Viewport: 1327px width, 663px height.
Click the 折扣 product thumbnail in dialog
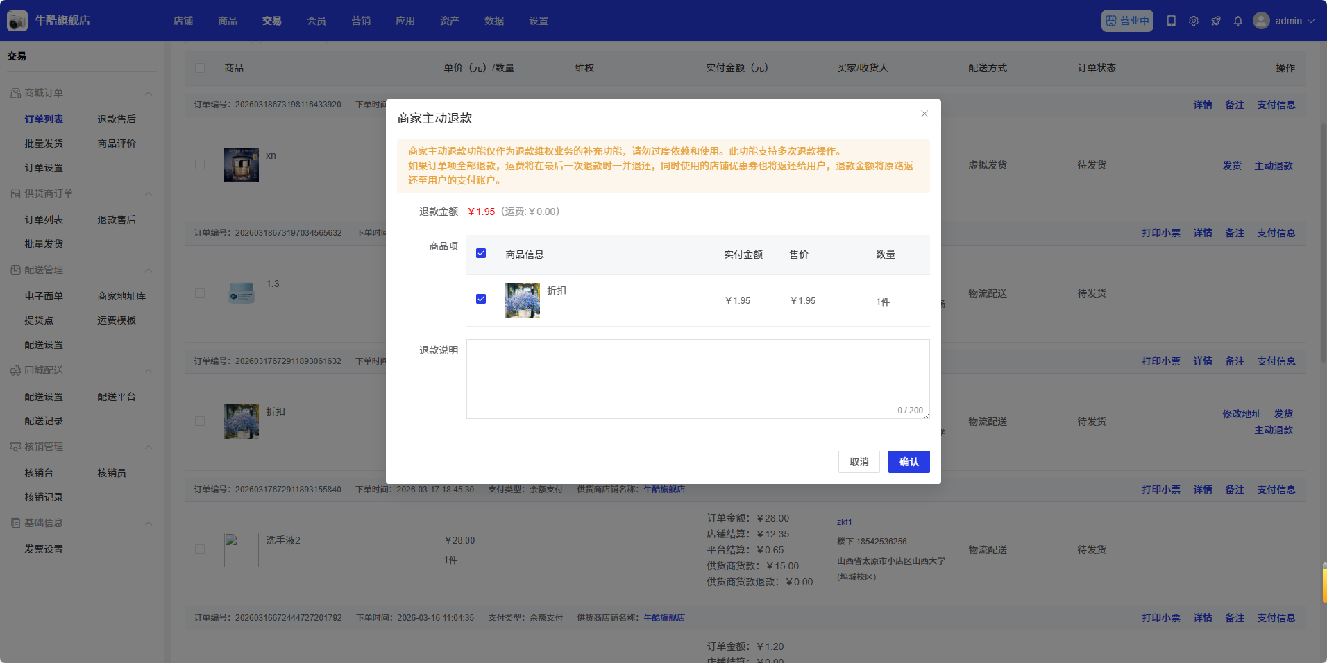523,300
